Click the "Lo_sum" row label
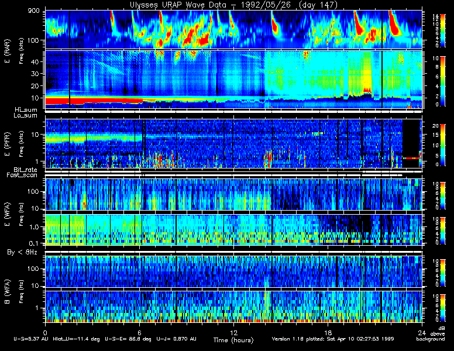This screenshot has height=351, width=454. pos(26,116)
